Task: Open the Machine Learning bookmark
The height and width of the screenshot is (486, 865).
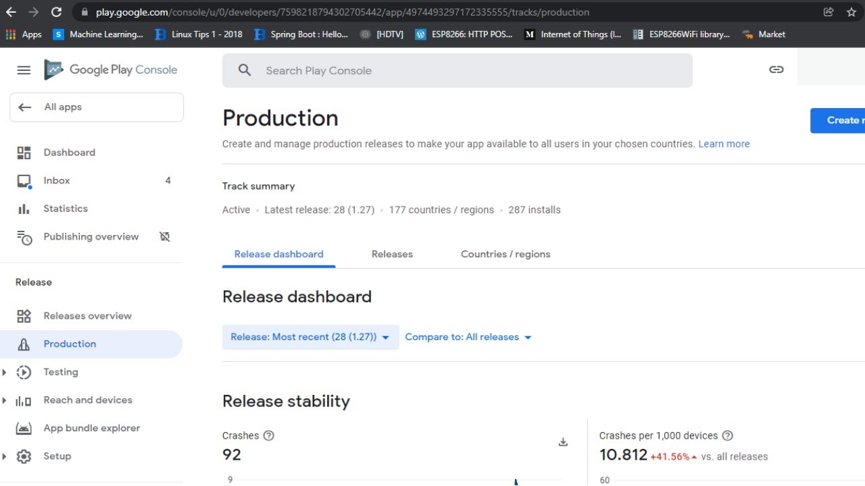Action: (x=98, y=34)
